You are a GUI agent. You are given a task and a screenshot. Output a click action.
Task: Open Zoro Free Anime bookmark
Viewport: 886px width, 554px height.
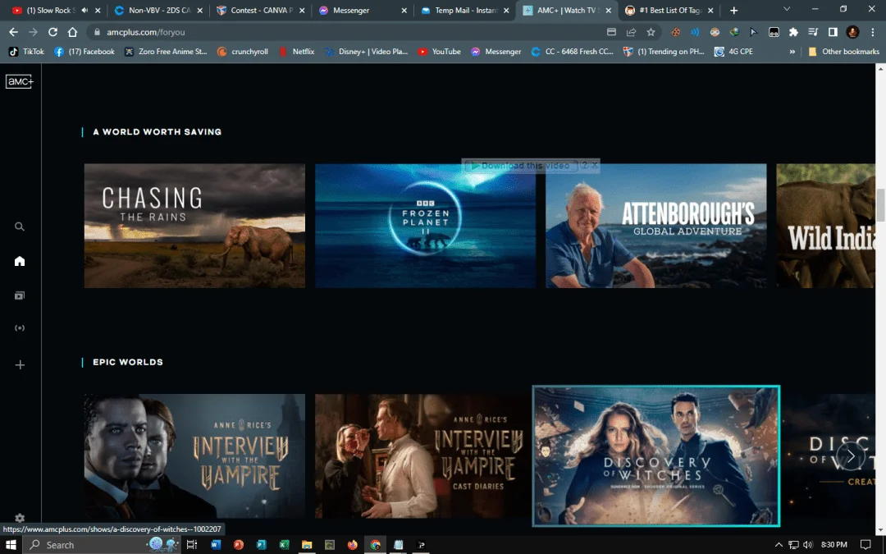166,52
